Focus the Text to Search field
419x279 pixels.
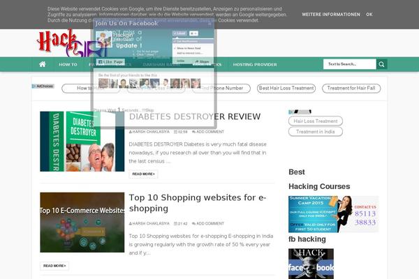pyautogui.click(x=350, y=64)
